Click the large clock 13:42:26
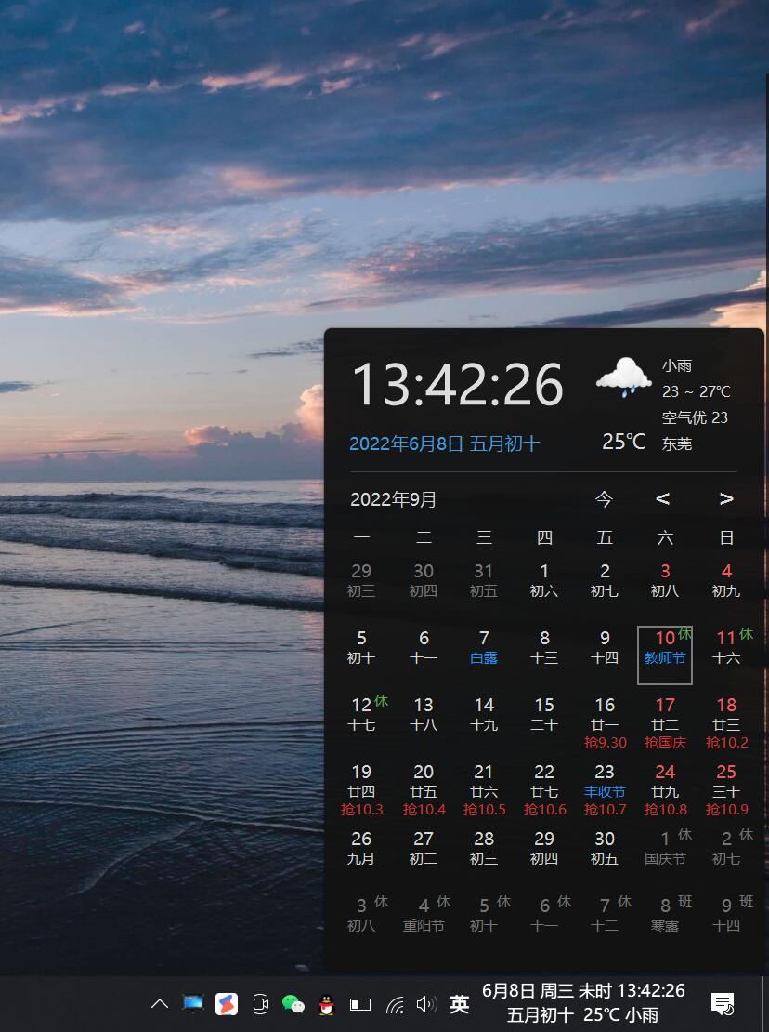Screen dimensions: 769x1032 click(x=458, y=384)
